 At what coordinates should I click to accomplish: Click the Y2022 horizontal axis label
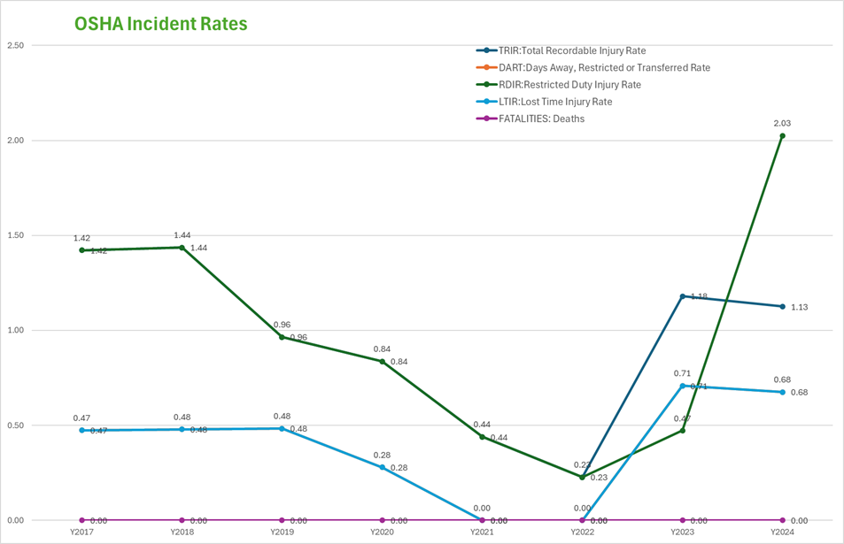[582, 533]
